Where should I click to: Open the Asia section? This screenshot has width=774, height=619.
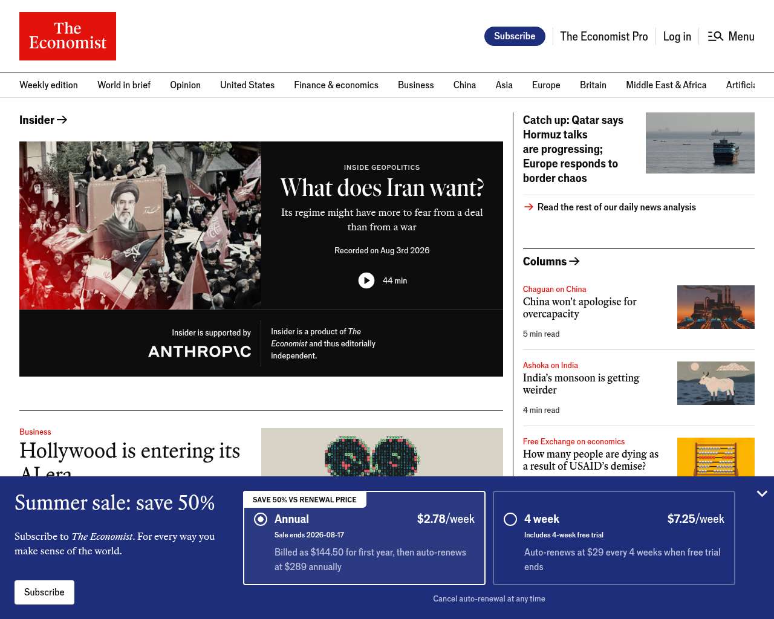coord(504,85)
